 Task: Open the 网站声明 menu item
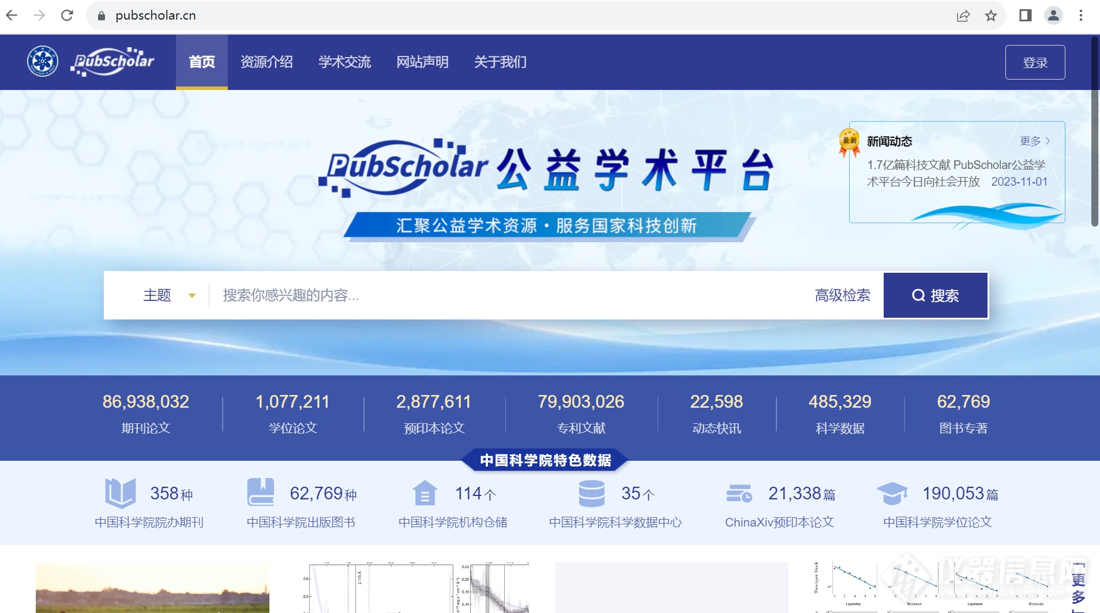422,62
